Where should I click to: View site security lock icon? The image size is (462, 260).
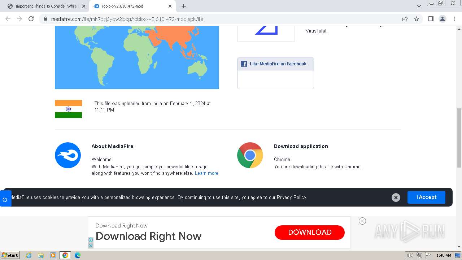pos(45,19)
